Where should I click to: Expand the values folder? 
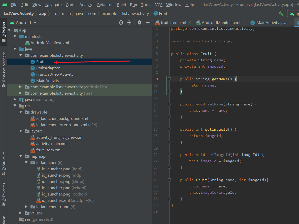tap(20, 213)
